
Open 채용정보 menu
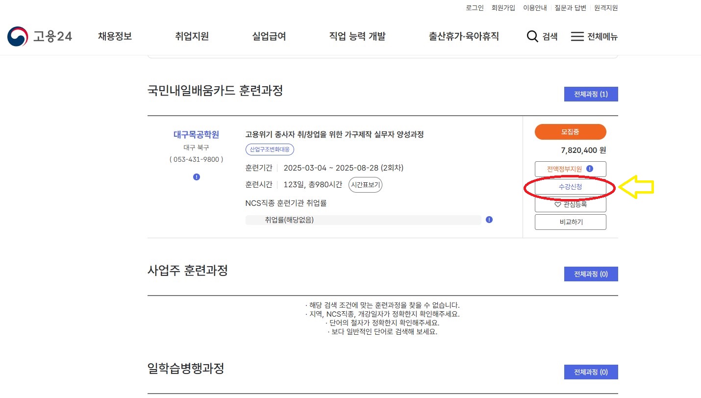click(115, 36)
